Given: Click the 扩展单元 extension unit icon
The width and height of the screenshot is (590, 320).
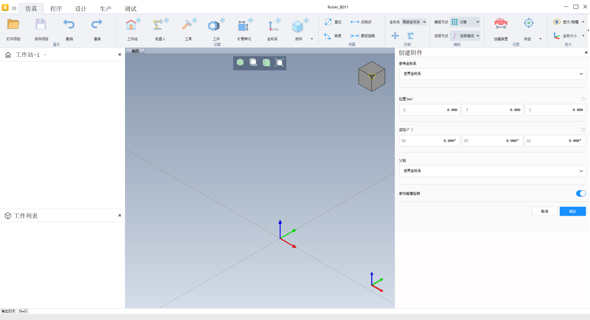Looking at the screenshot, I should [244, 26].
